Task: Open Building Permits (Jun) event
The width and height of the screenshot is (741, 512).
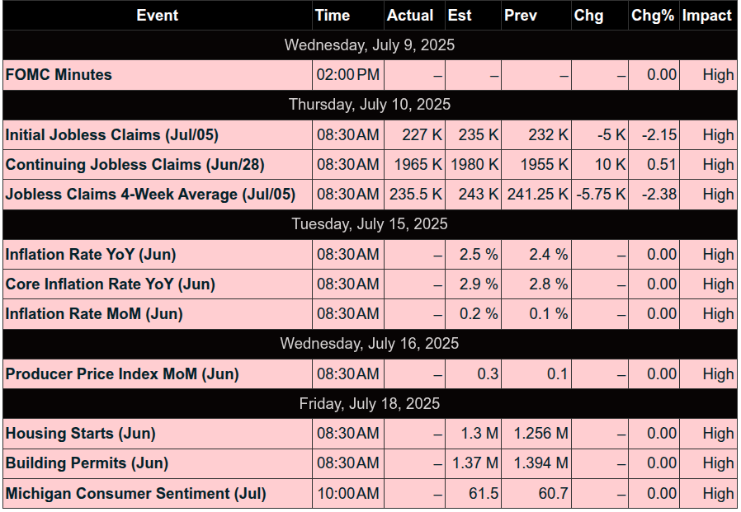Action: coord(87,463)
